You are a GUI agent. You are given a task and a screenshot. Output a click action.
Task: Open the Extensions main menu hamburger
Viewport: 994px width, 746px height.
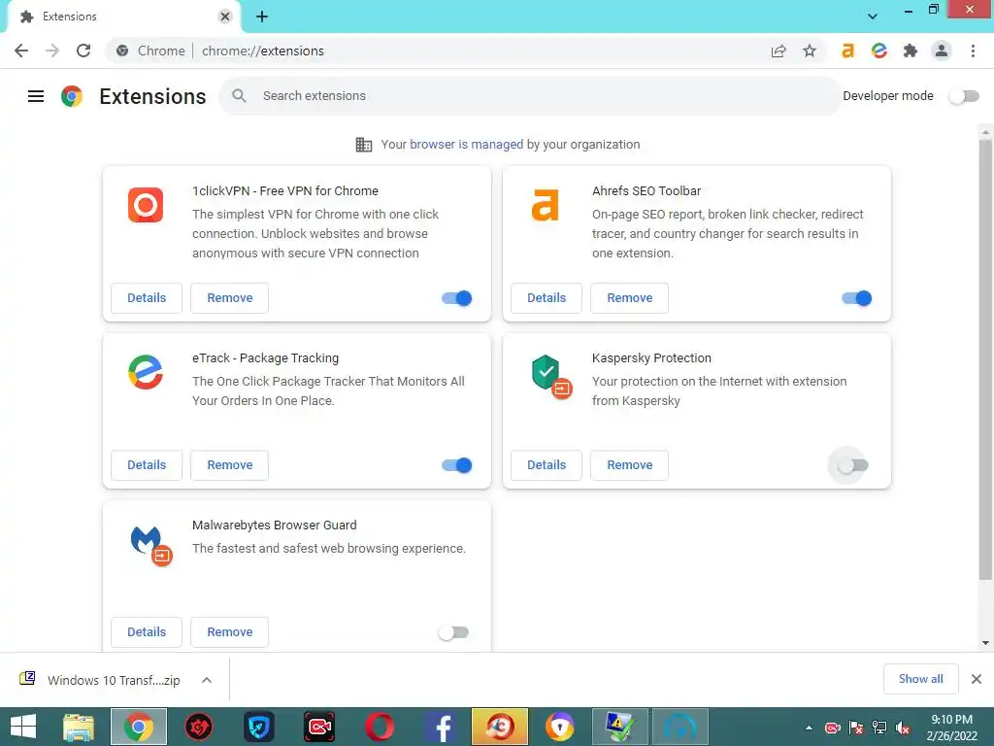[x=36, y=96]
